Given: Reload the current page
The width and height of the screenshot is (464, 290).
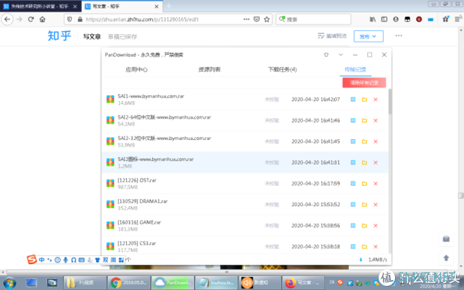Looking at the screenshot, I should click(x=31, y=19).
